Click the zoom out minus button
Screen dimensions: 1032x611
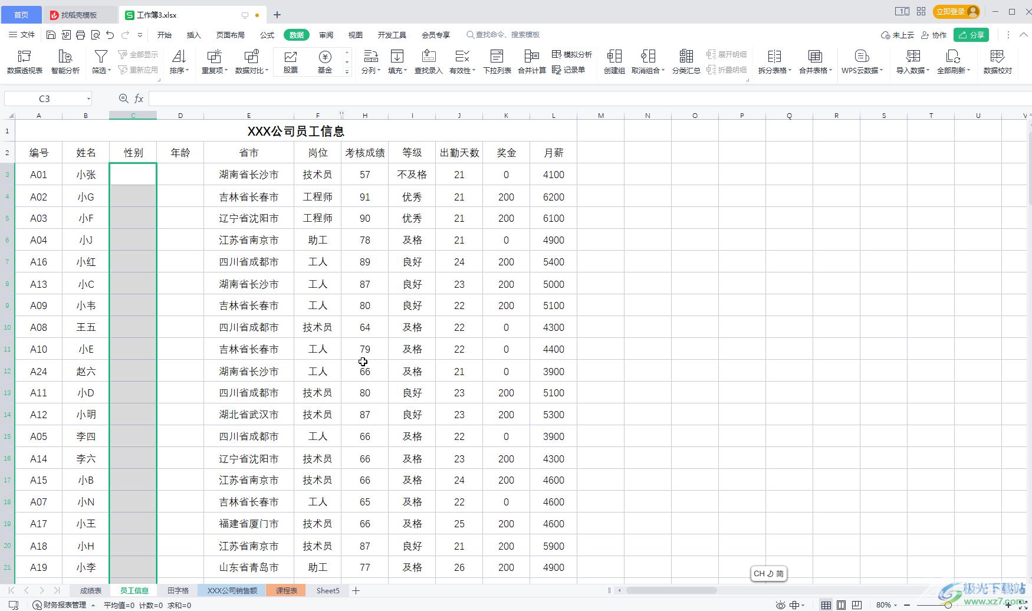coord(906,605)
